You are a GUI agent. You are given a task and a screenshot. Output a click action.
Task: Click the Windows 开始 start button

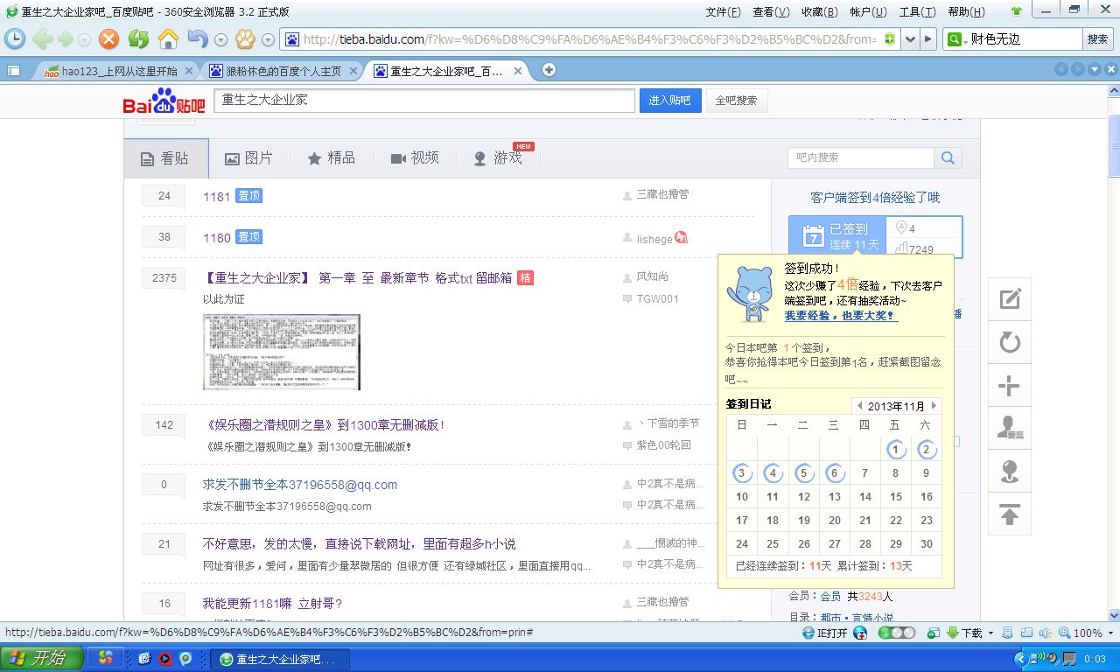(42, 658)
